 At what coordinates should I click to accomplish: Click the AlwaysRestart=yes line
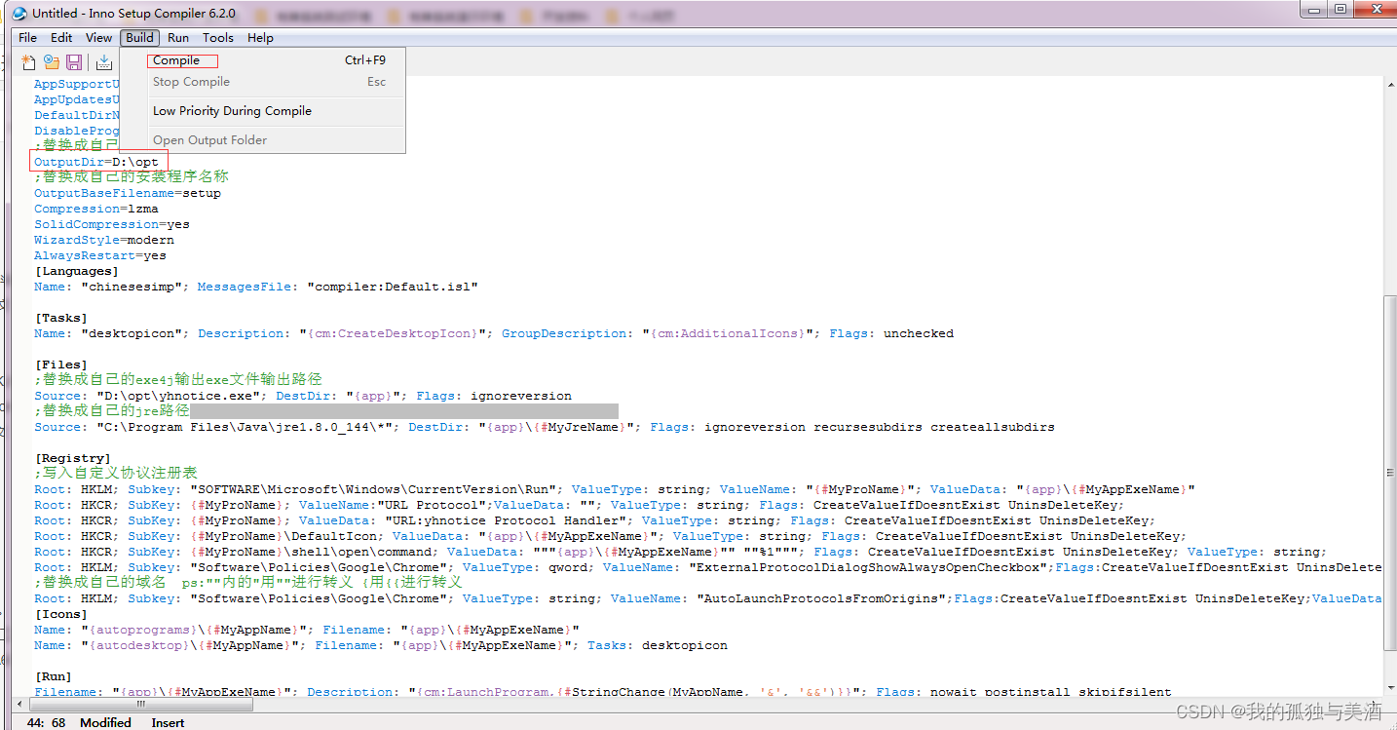tap(100, 255)
